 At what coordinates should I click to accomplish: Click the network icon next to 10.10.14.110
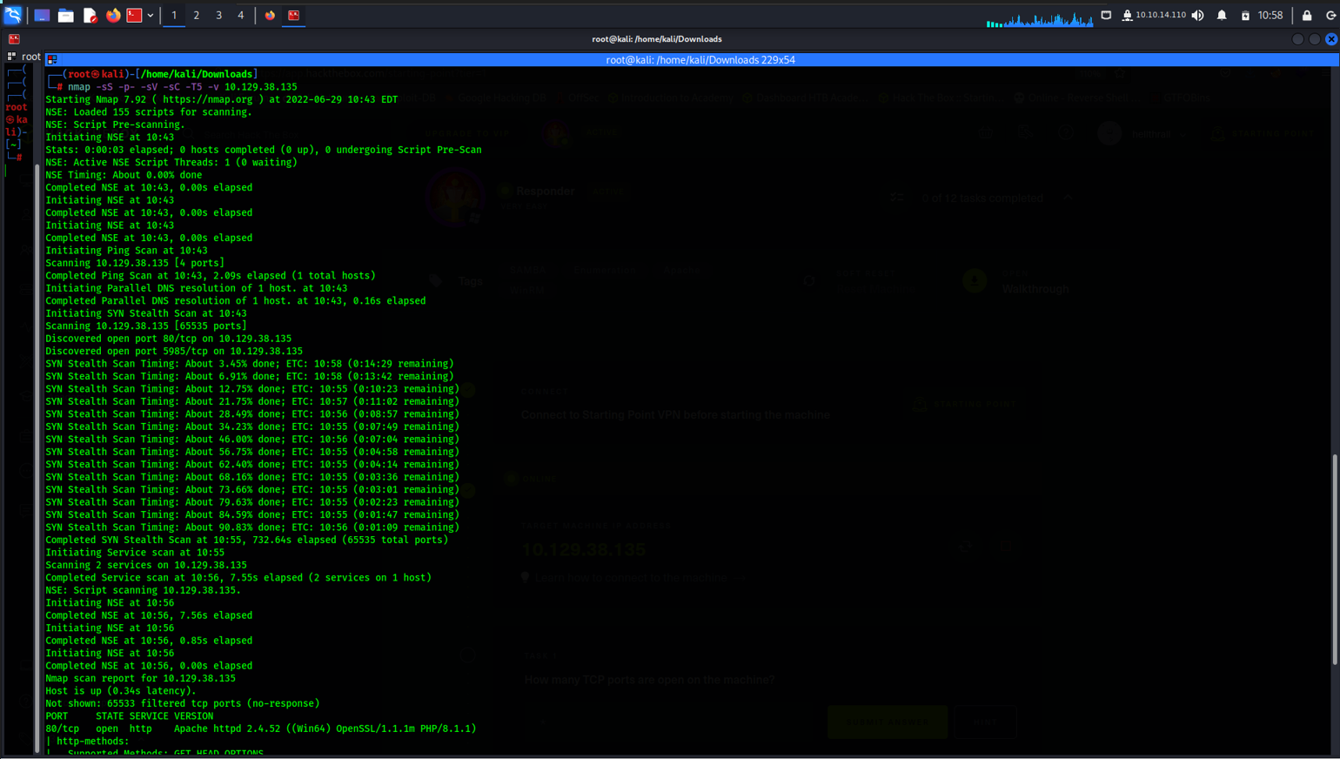pyautogui.click(x=1128, y=14)
